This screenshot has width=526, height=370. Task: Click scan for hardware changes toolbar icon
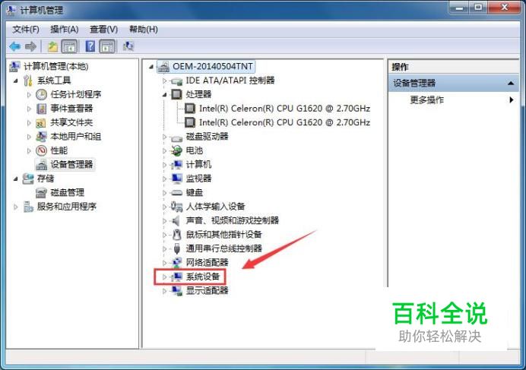(x=128, y=46)
